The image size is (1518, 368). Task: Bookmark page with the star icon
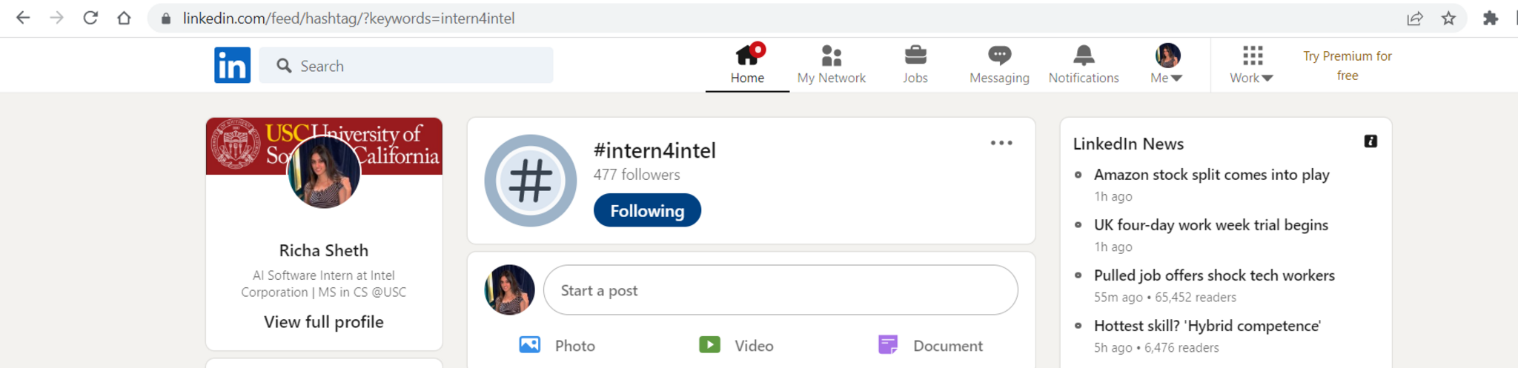(x=1448, y=19)
